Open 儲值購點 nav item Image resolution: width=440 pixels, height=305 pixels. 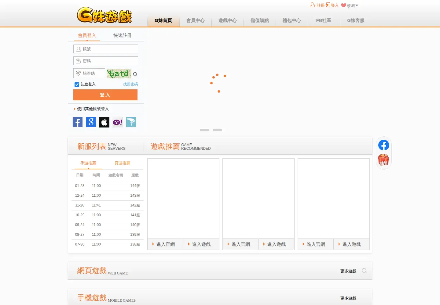(x=260, y=20)
